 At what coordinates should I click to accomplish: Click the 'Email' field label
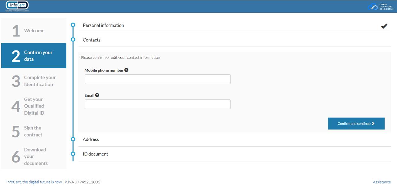point(89,95)
